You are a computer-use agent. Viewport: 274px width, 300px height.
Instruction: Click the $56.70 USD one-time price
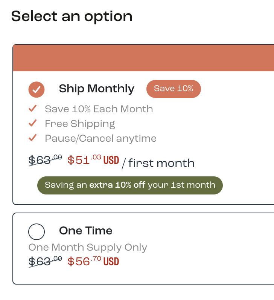93,261
